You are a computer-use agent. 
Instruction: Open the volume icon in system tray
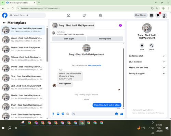(x=153, y=133)
